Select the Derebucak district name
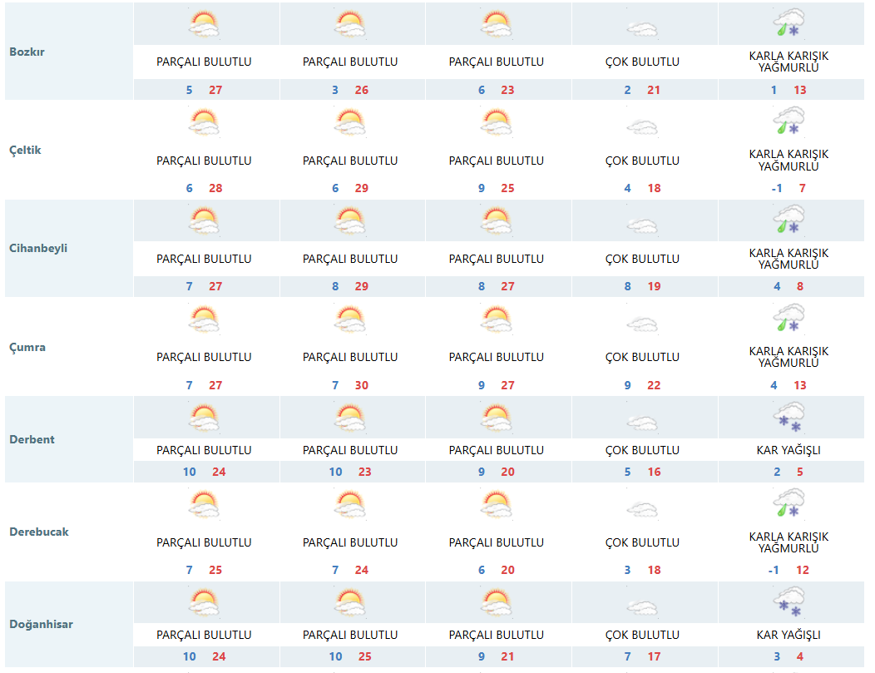 [x=39, y=532]
